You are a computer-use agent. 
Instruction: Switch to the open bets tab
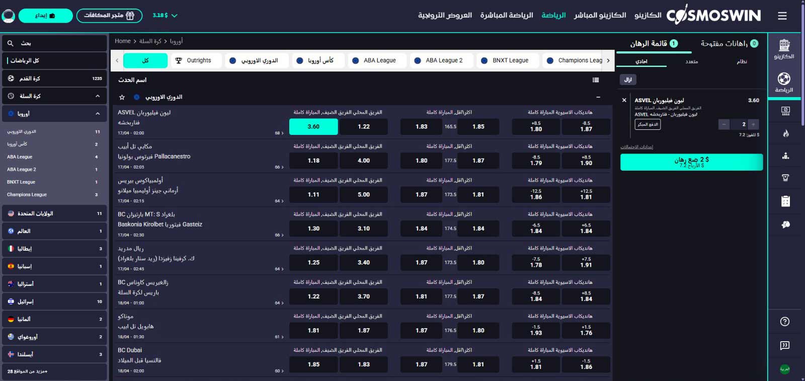(x=729, y=44)
